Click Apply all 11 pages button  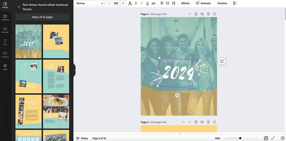(x=42, y=17)
